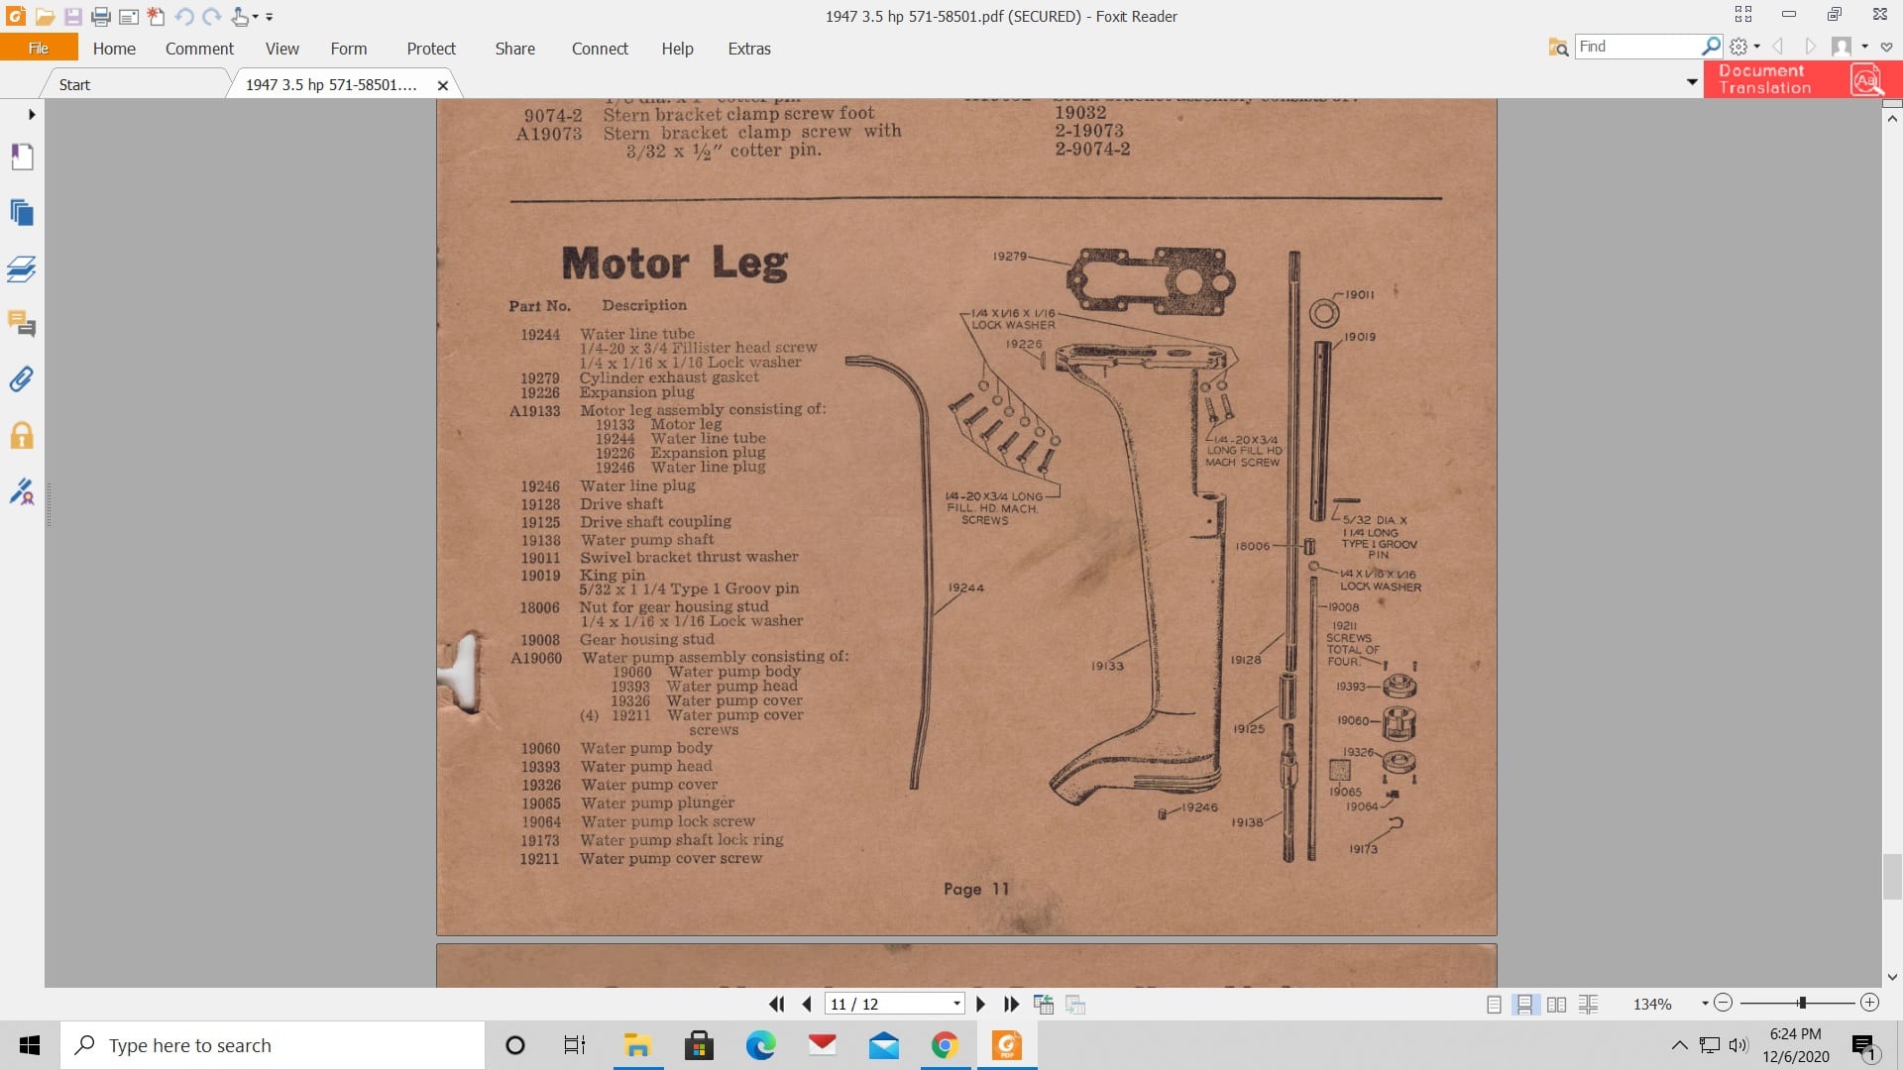Viewport: 1903px width, 1070px height.
Task: Switch to the Connect ribbon tab
Action: coord(600,48)
